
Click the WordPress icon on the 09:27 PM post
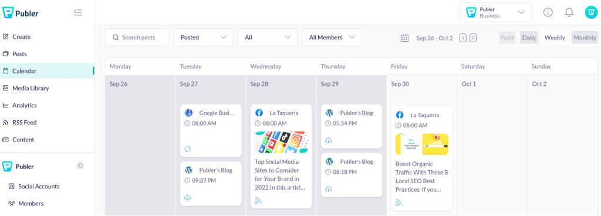coord(188,170)
